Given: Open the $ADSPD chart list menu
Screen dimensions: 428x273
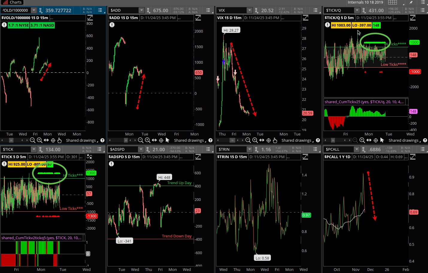Looking at the screenshot, I should pos(208,149).
